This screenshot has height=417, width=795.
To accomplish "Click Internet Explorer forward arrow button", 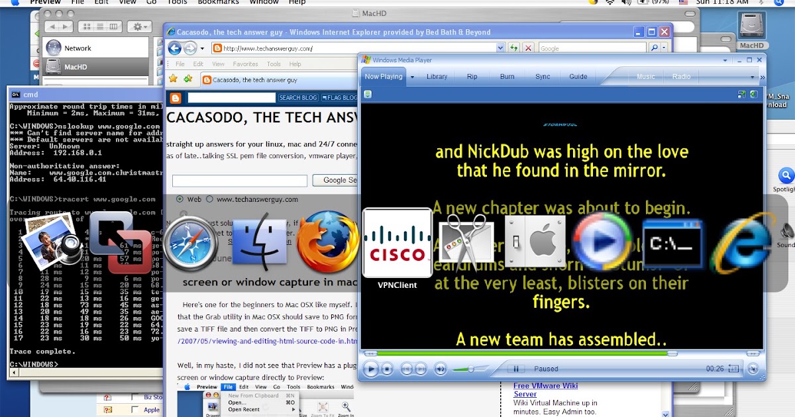I will (190, 48).
